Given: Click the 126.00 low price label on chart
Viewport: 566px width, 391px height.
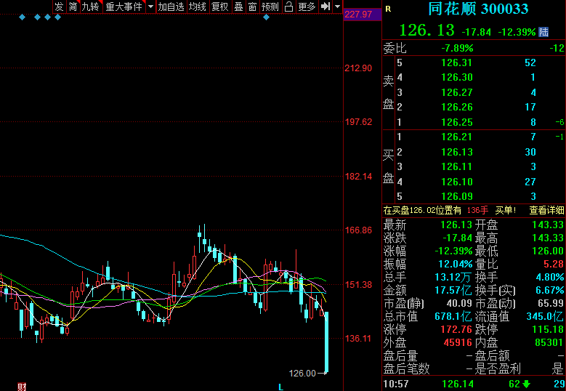Looking at the screenshot, I should point(302,374).
